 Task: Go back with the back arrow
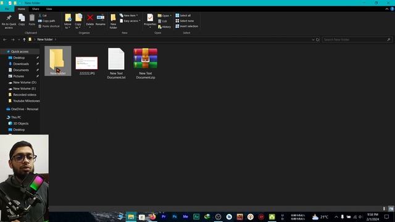click(5, 39)
